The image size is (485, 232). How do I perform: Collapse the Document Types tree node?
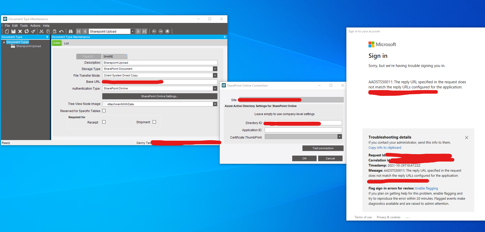4,42
